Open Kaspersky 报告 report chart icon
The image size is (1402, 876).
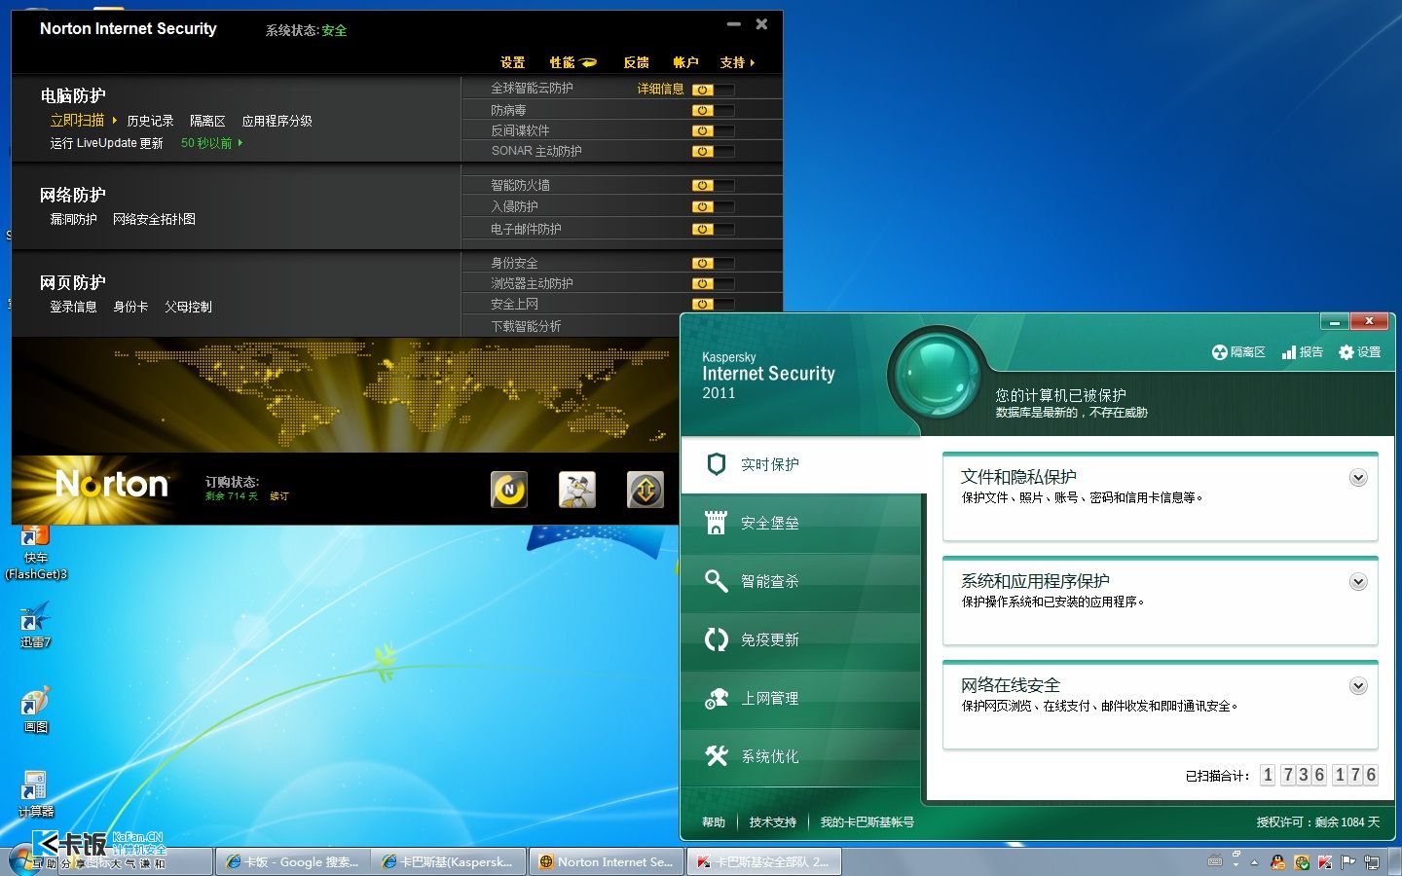pyautogui.click(x=1289, y=352)
